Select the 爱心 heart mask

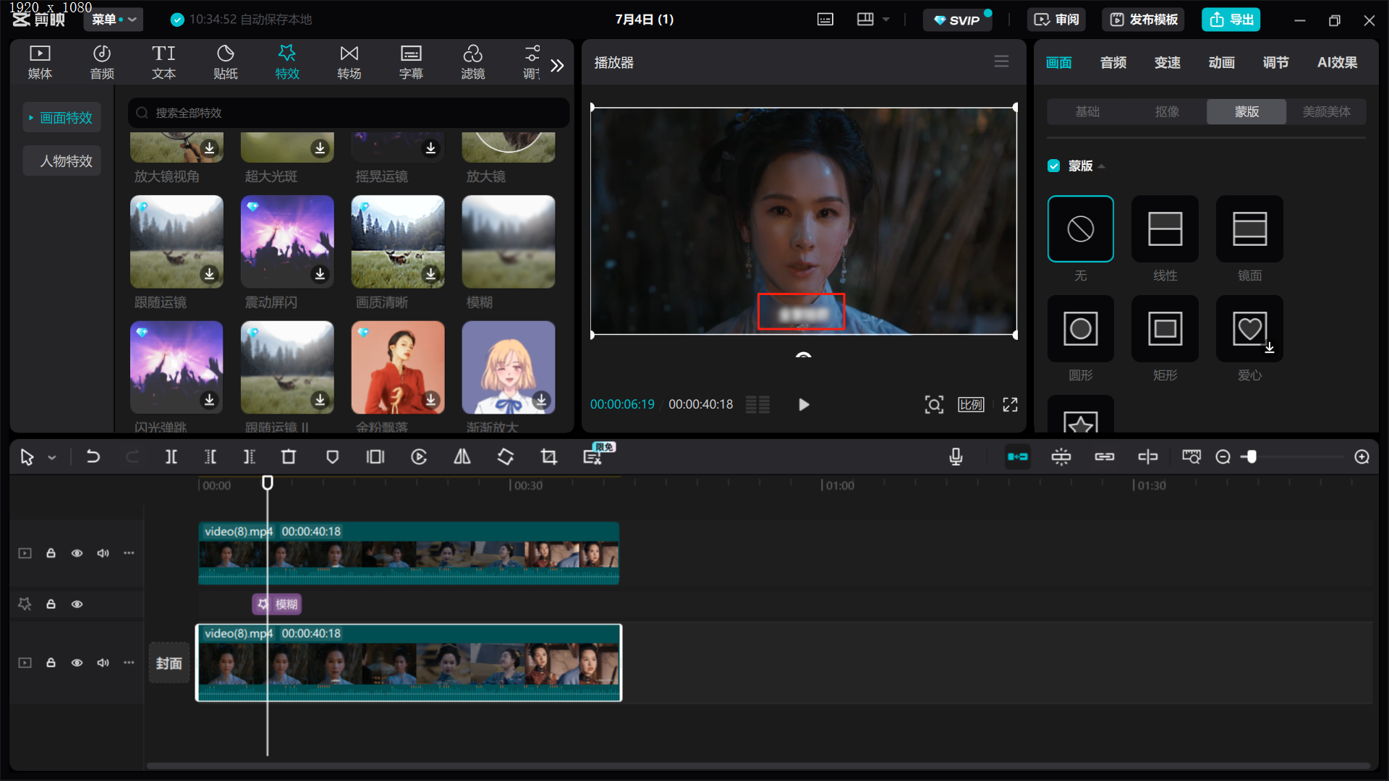pos(1249,329)
